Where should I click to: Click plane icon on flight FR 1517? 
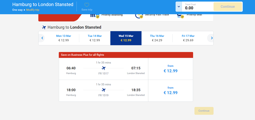tap(104, 68)
